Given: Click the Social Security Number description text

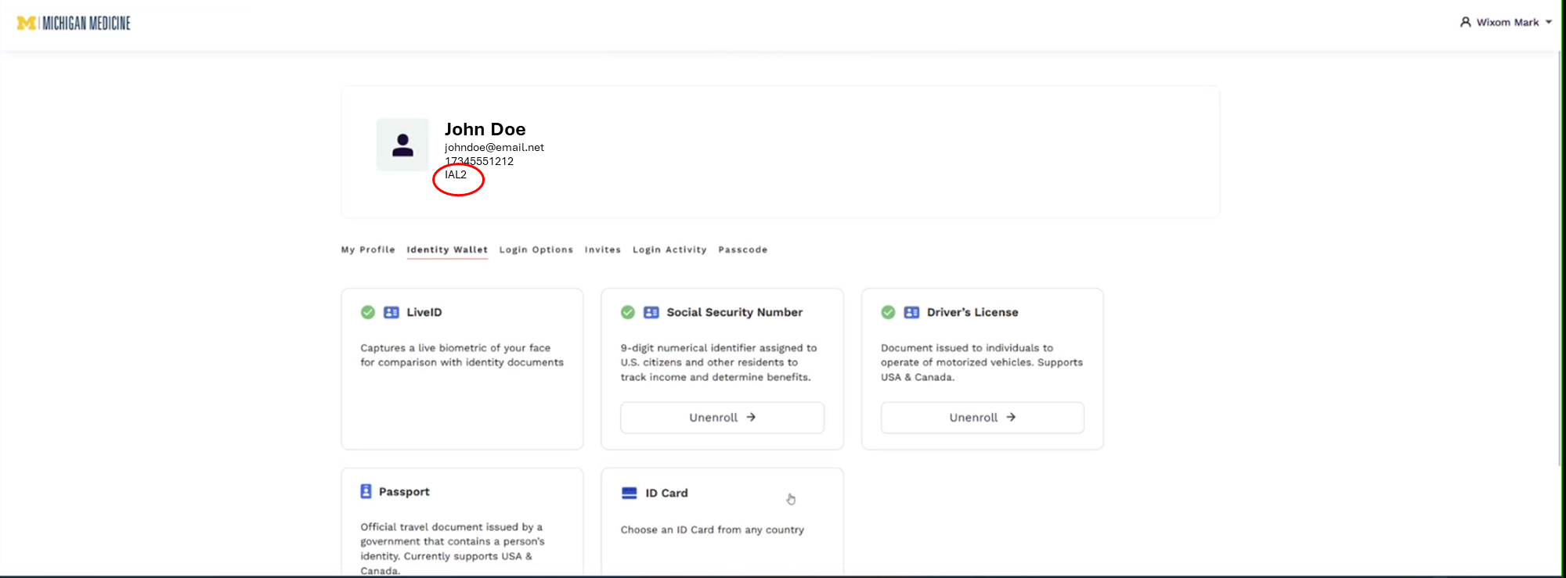Looking at the screenshot, I should [x=719, y=362].
